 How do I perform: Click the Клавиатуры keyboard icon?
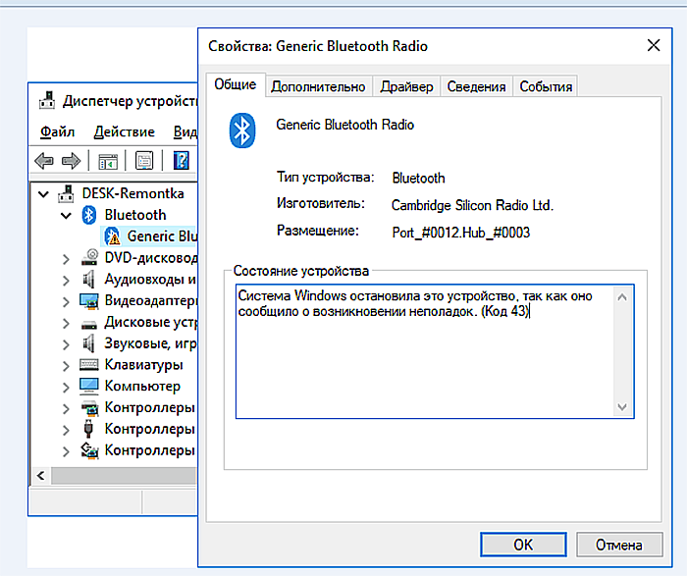(x=89, y=364)
